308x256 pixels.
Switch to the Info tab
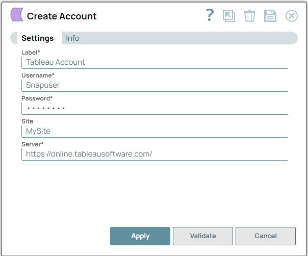72,38
